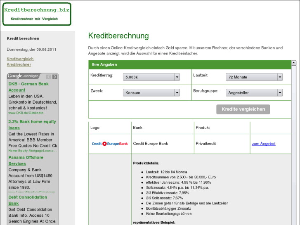This screenshot has width=300, height=225.
Task: Click the Google-Anzeigen label
Action: [x=23, y=76]
